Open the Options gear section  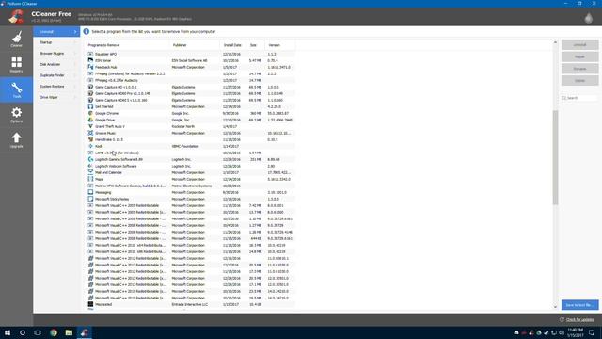point(17,115)
